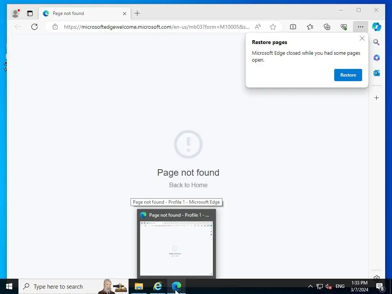
Task: Open the muted volume tray icon
Action: point(328,286)
